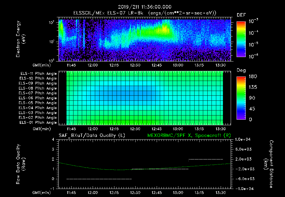Click the data quality level 2 line segment
This screenshot has height=197, width=285.
[x=206, y=159]
